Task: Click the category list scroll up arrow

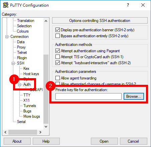Action: 46,21
